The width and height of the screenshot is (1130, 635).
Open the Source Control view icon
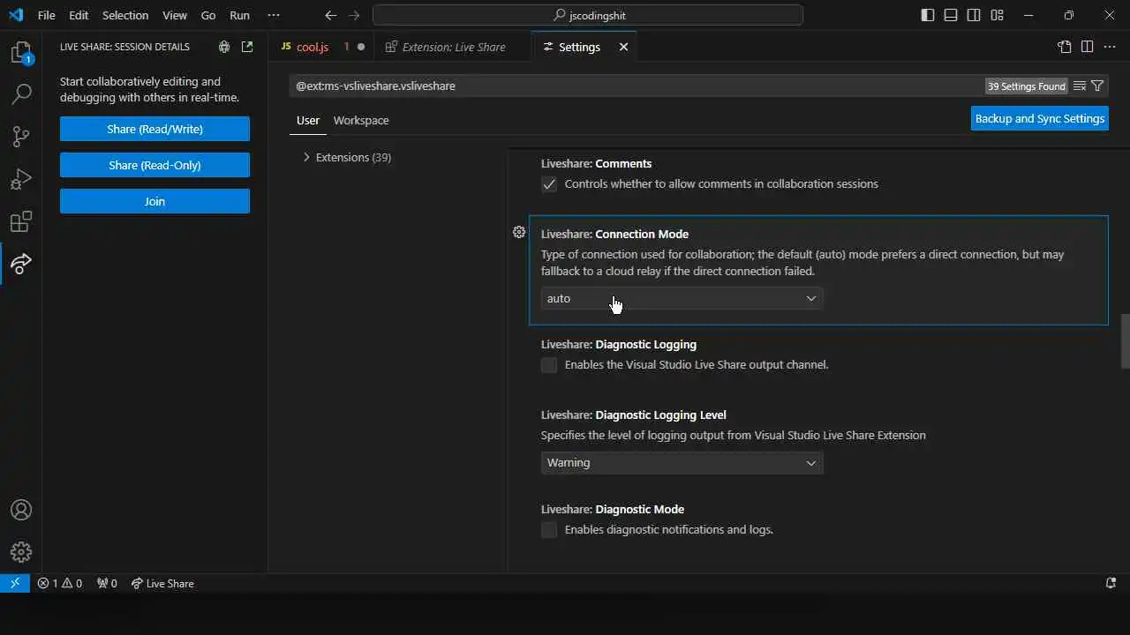click(21, 136)
